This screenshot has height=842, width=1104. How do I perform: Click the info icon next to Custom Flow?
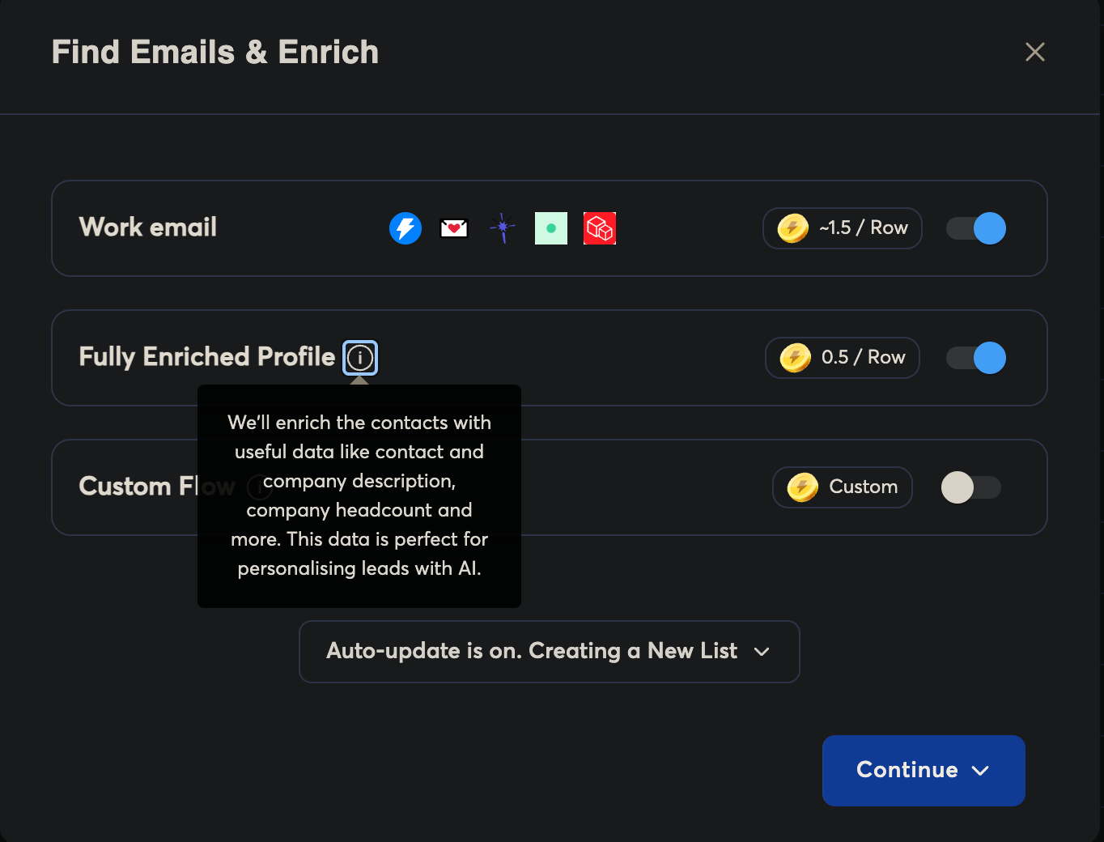259,487
